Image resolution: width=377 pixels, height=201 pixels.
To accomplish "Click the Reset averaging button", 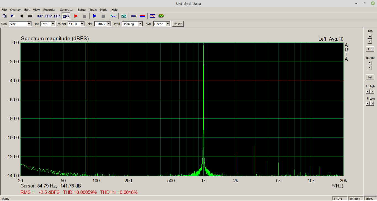I will (x=178, y=24).
